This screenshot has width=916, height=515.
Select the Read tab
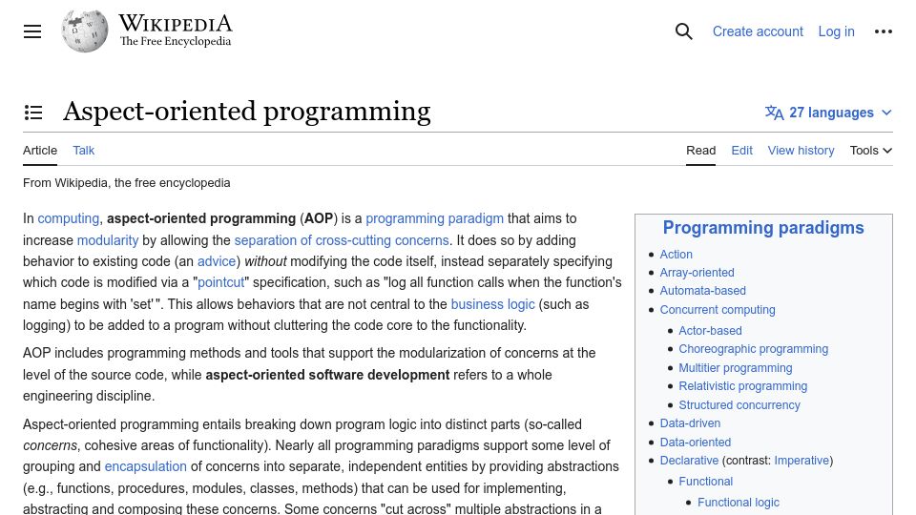point(700,150)
